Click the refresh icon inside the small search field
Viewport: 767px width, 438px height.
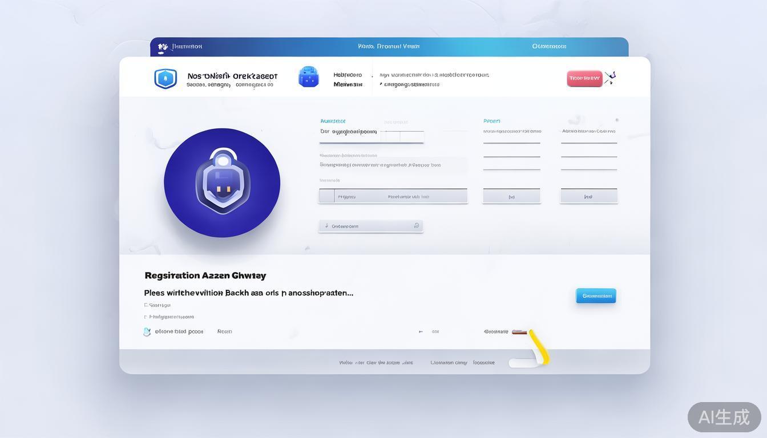[x=417, y=226]
